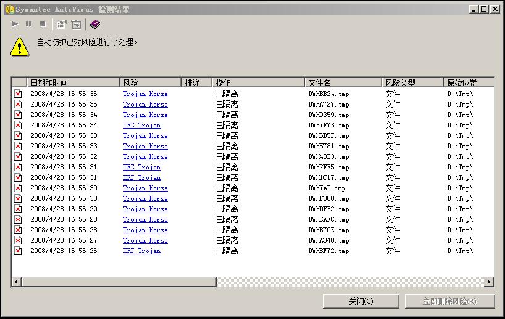Open IRC Trojan link for DWH2FE5.tmp

142,168
